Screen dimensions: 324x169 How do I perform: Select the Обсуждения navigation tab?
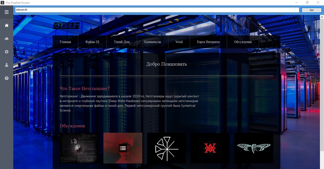[x=243, y=42]
